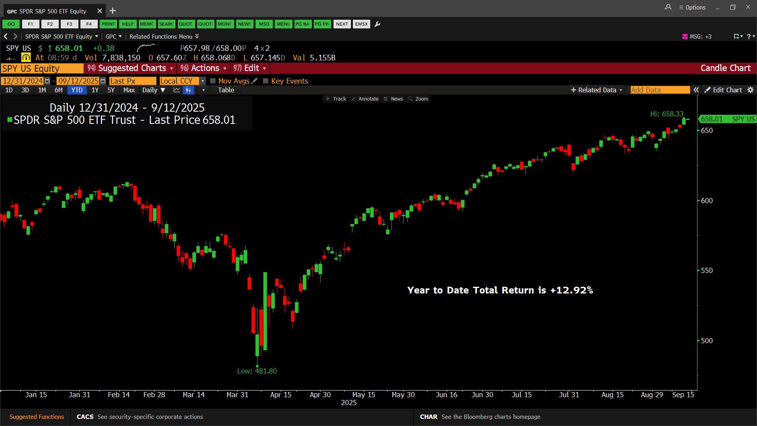Expand the GPC function dropdown

pos(114,36)
